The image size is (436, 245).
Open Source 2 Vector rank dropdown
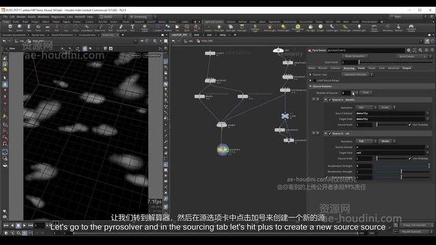pyautogui.click(x=387, y=142)
